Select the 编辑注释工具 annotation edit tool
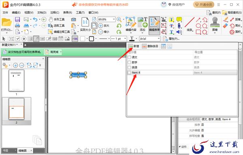Screen dimensions: 243x155 click(59, 32)
